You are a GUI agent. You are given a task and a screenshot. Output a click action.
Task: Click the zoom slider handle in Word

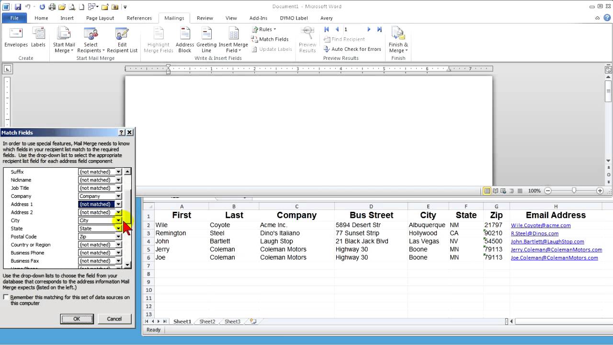pyautogui.click(x=574, y=191)
